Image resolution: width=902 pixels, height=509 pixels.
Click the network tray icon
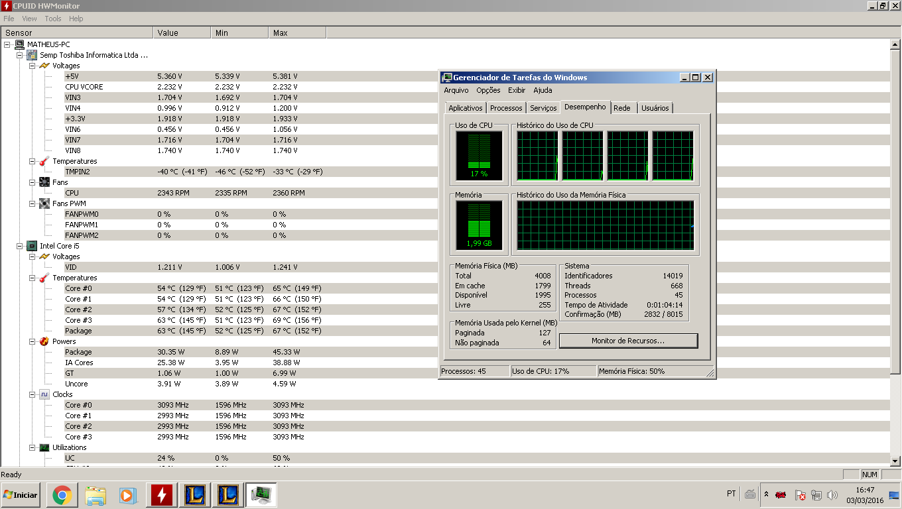816,495
